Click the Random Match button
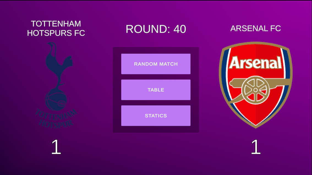Screen dimensions: 312x175 [156, 64]
